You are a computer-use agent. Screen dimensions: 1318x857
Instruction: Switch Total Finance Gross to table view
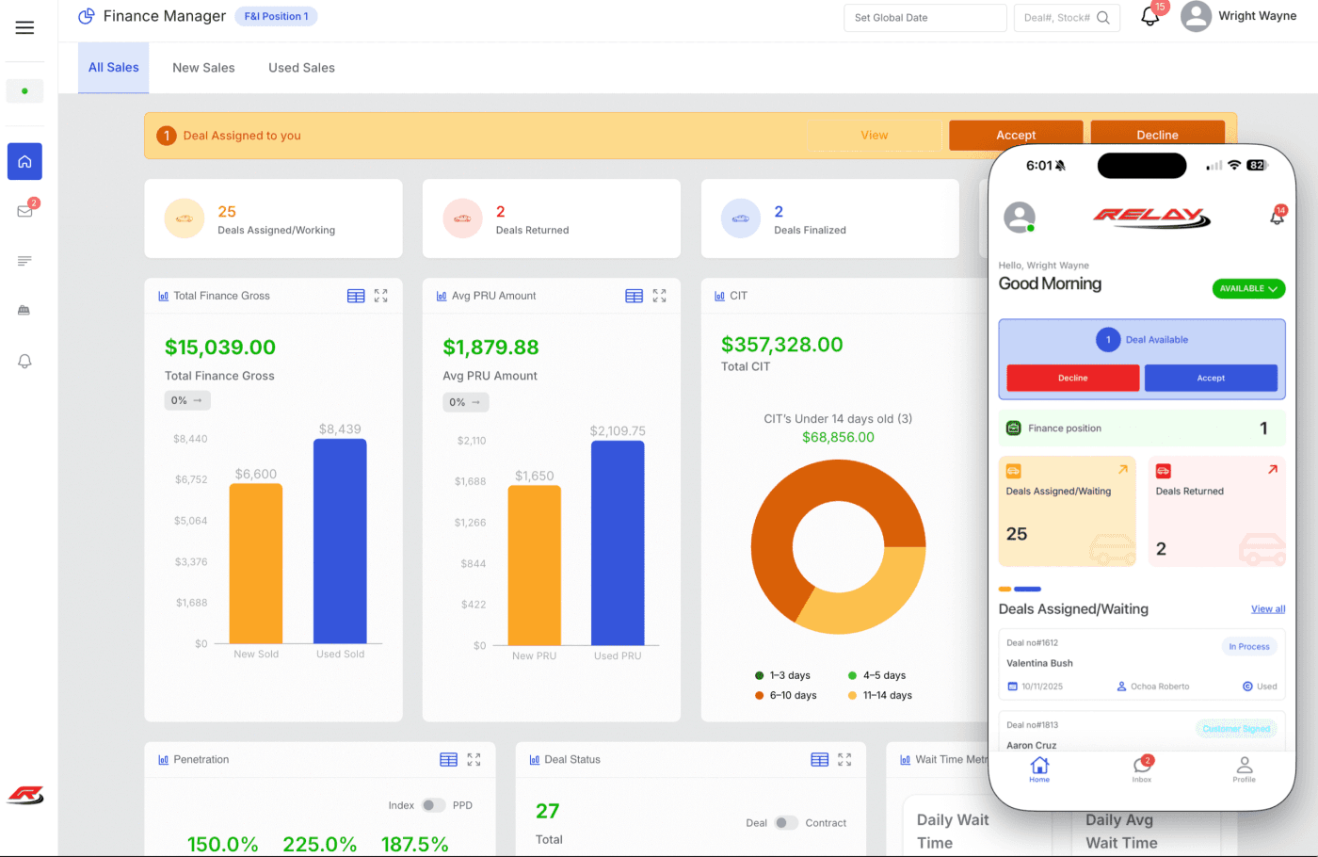click(x=356, y=295)
